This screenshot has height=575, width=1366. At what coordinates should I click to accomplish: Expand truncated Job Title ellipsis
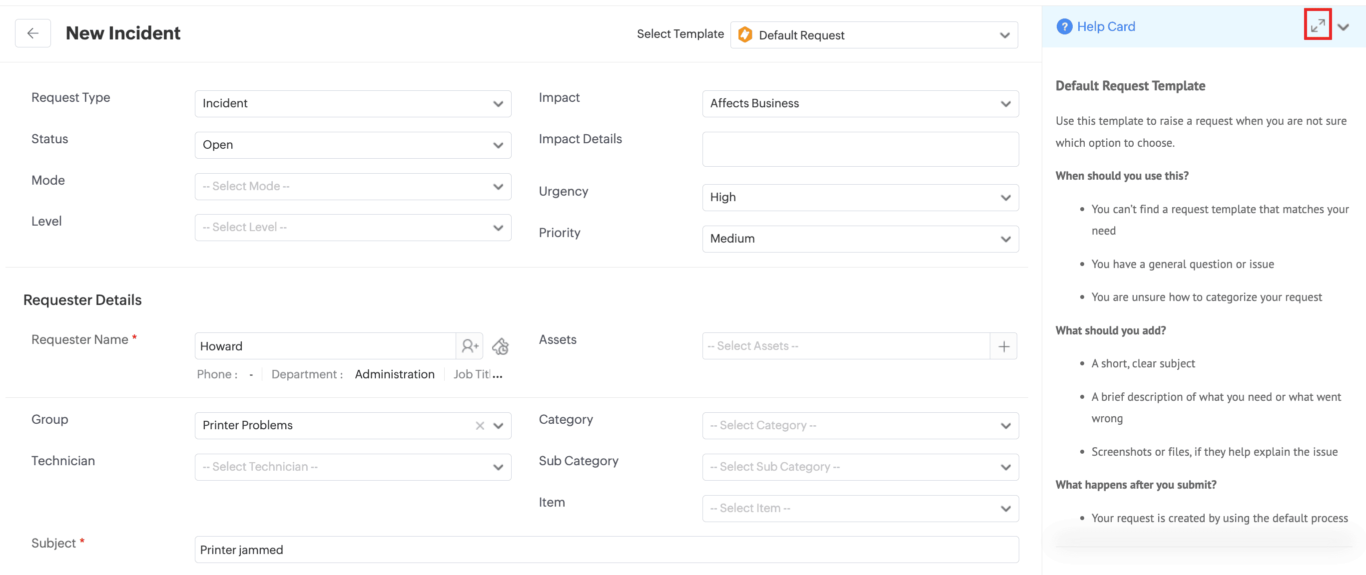click(497, 375)
